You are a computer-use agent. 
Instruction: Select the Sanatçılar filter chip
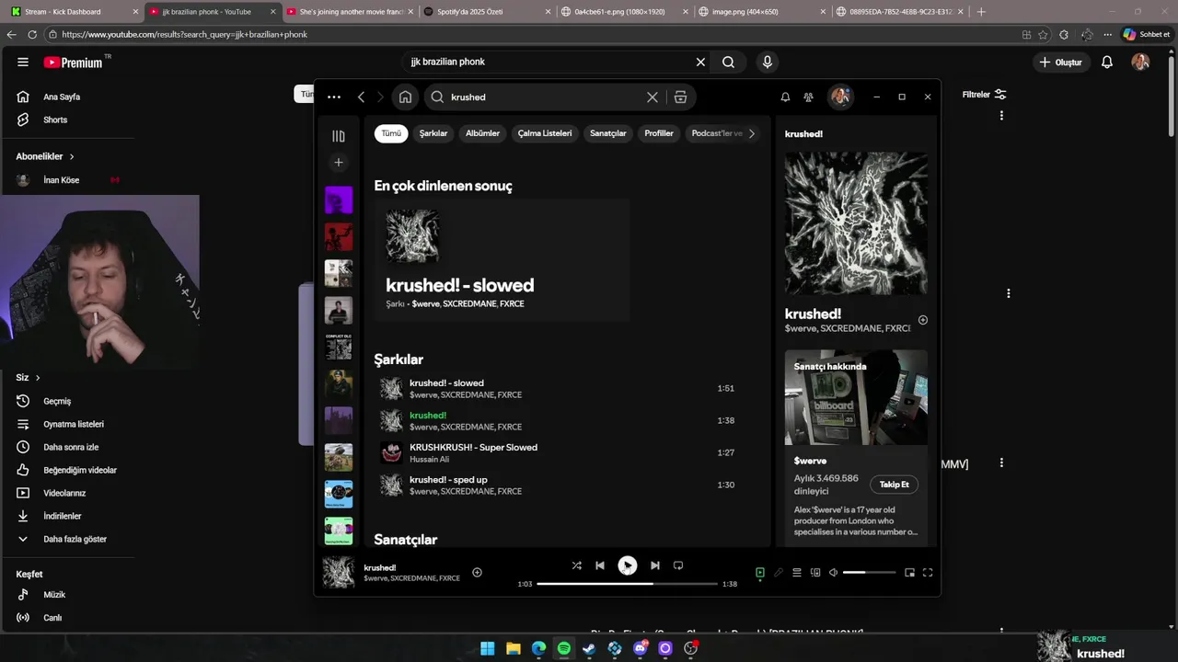[x=607, y=133]
